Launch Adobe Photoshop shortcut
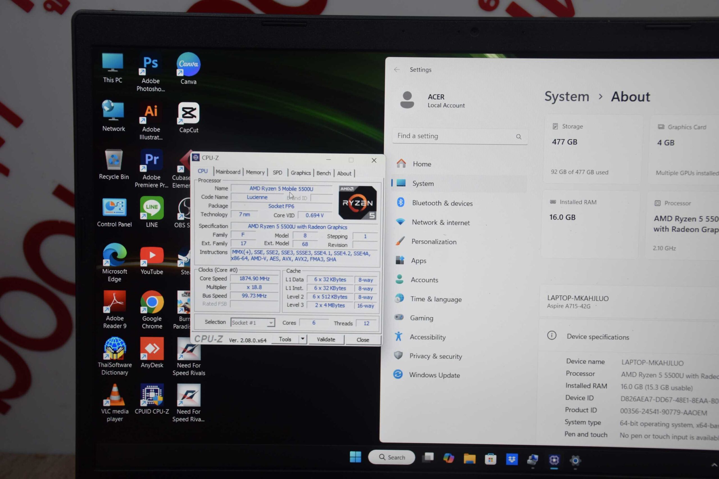 coord(151,72)
